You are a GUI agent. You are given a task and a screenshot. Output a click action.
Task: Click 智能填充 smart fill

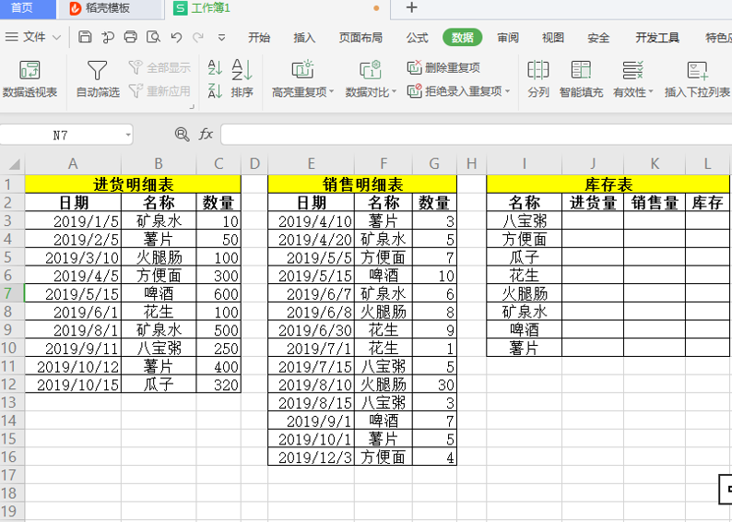(581, 79)
